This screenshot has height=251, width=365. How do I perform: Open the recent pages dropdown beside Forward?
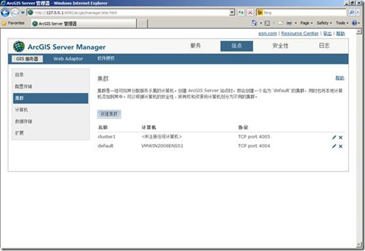tap(23, 13)
